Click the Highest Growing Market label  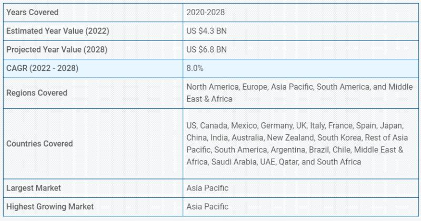(x=50, y=207)
